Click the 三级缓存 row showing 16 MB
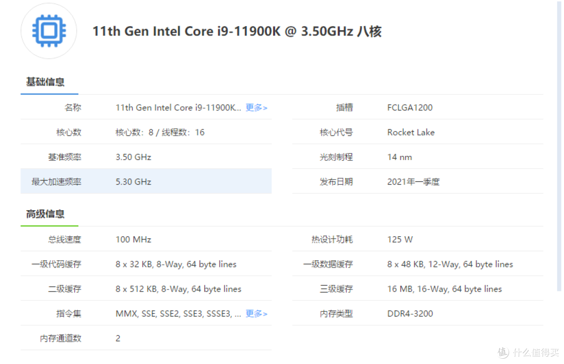 (444, 288)
